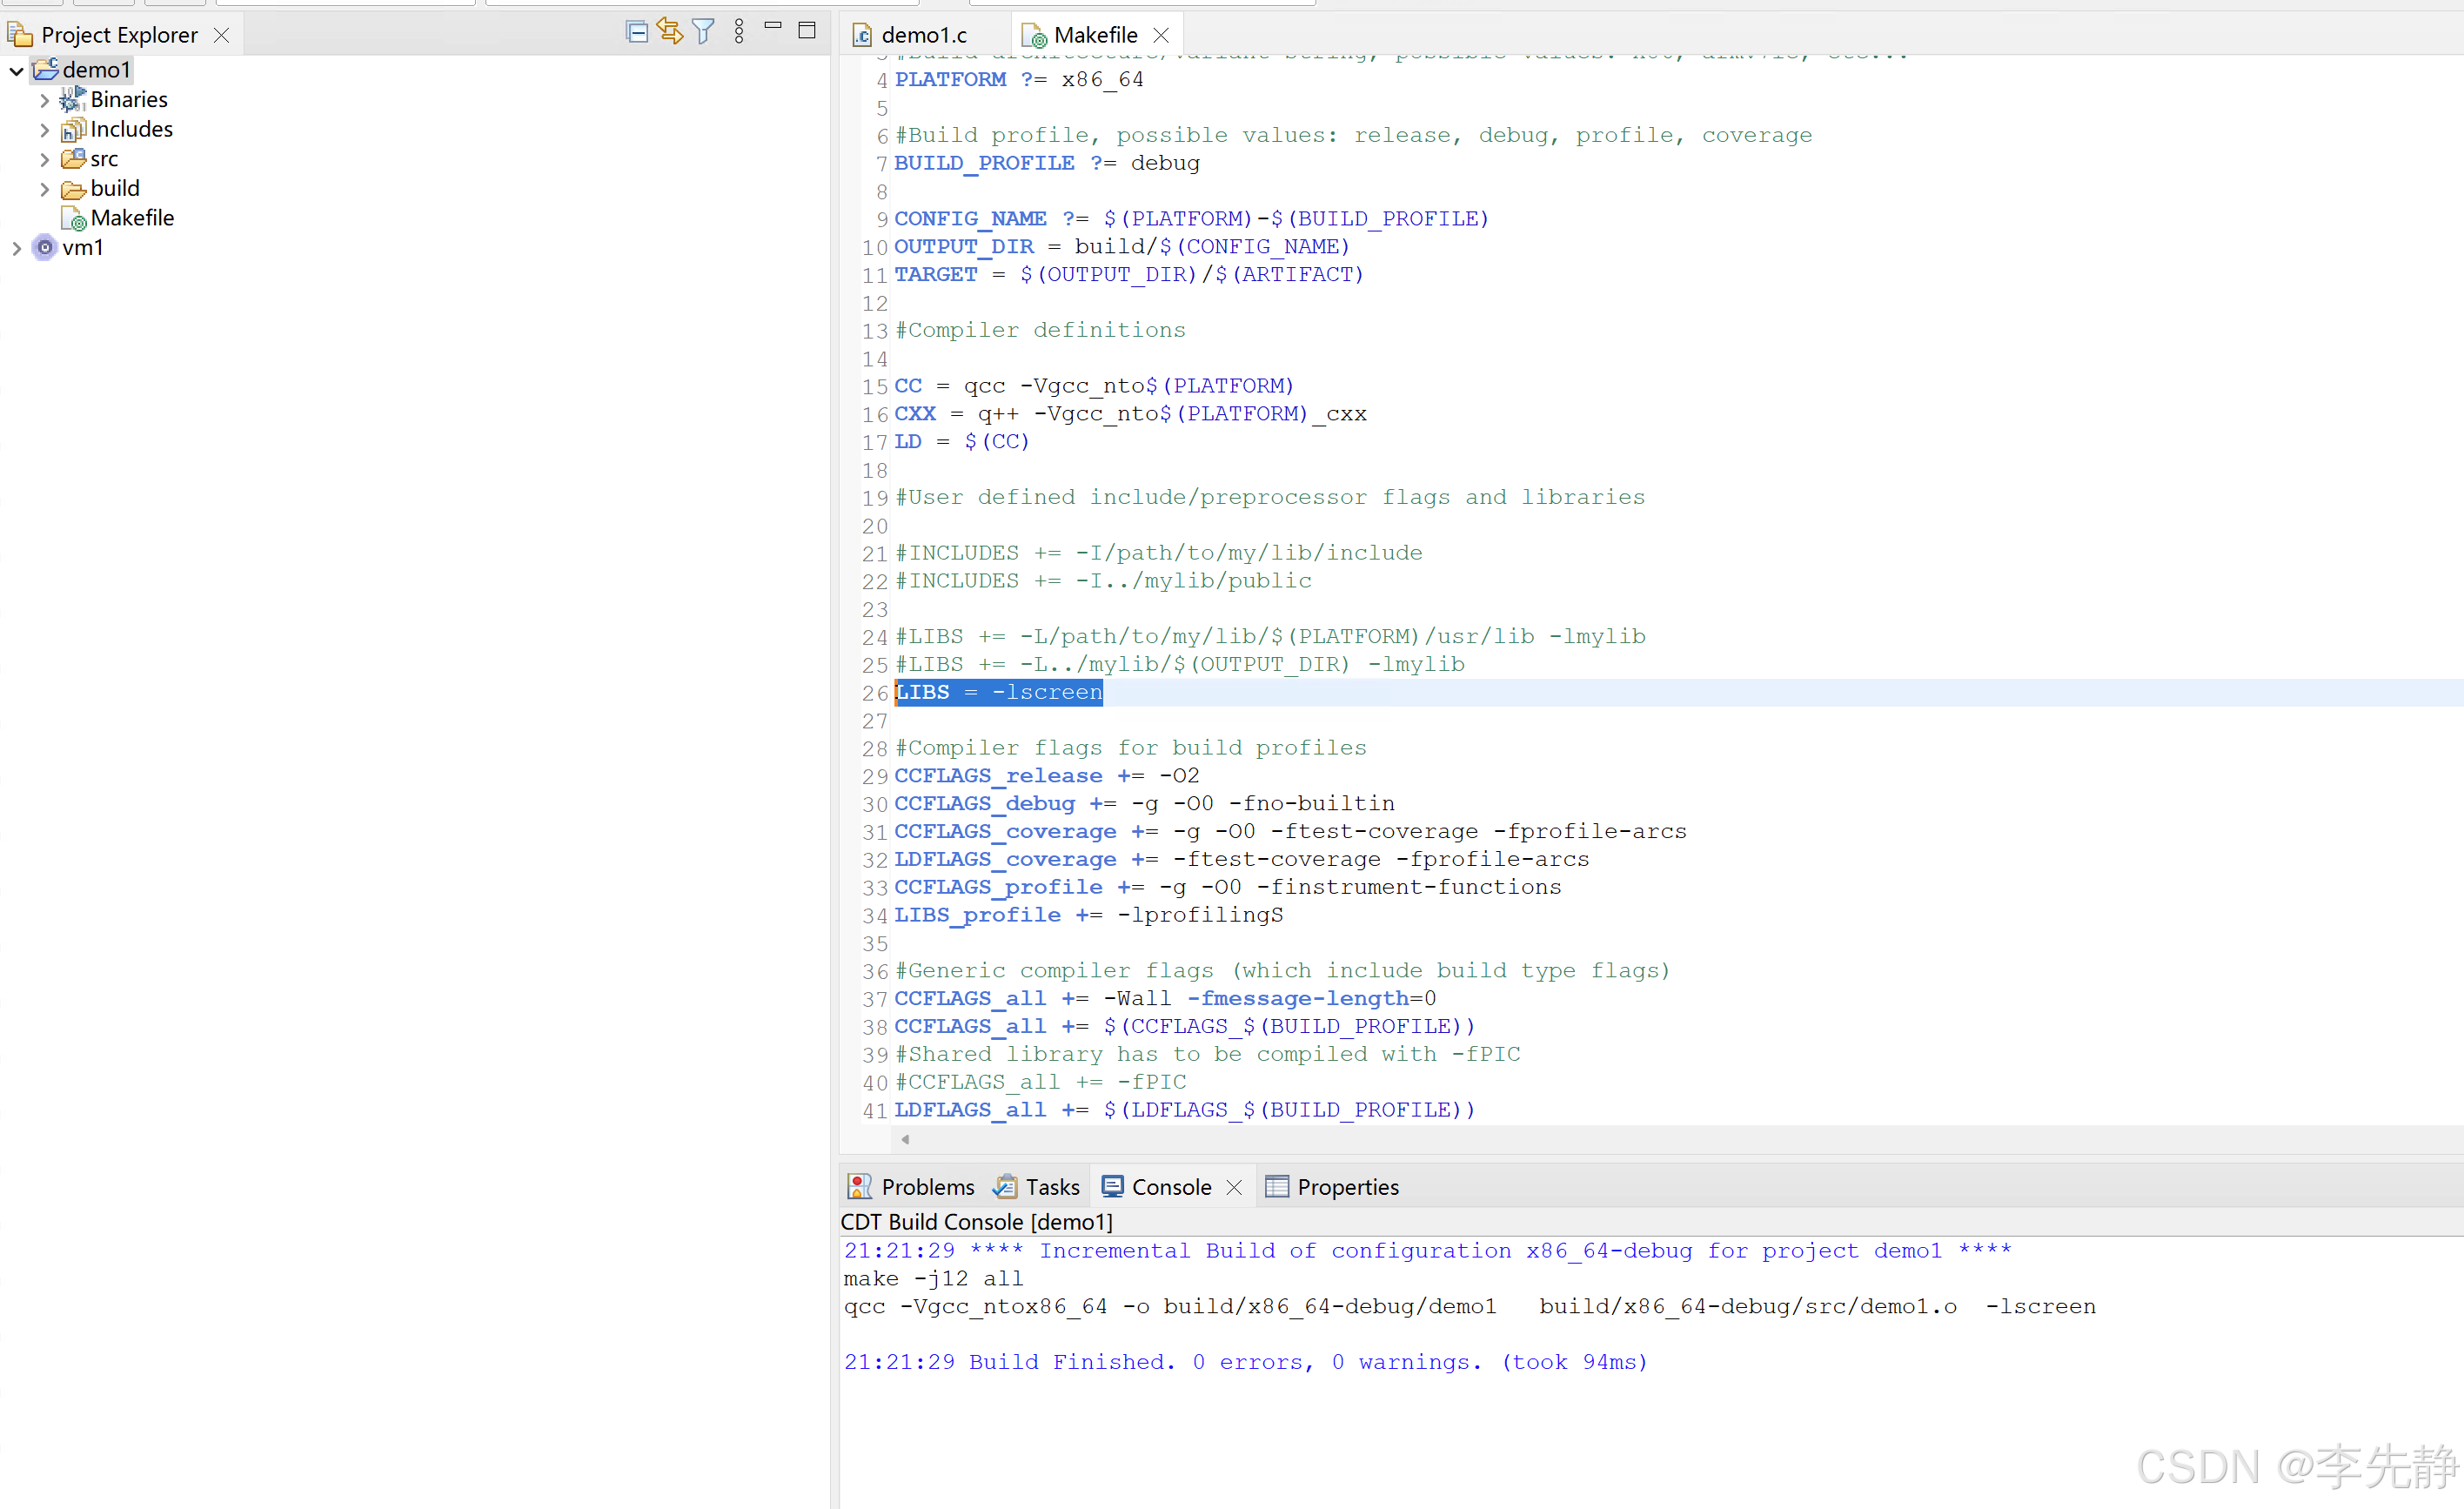Viewport: 2464px width, 1509px height.
Task: Minimize the Project Explorer panel
Action: point(773,28)
